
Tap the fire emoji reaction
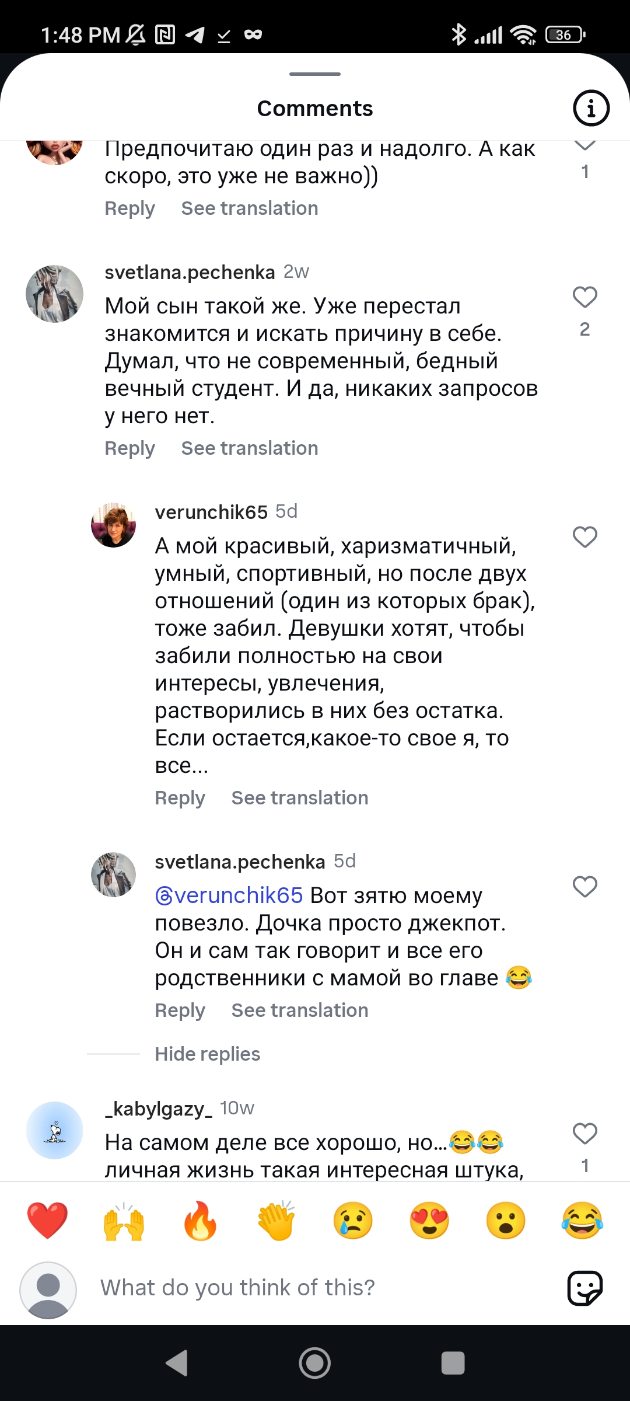click(x=200, y=1221)
